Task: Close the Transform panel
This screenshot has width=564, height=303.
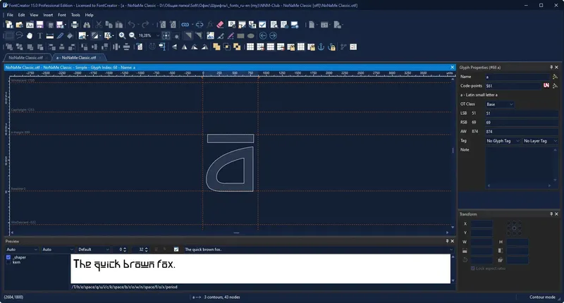Action: pyautogui.click(x=556, y=214)
